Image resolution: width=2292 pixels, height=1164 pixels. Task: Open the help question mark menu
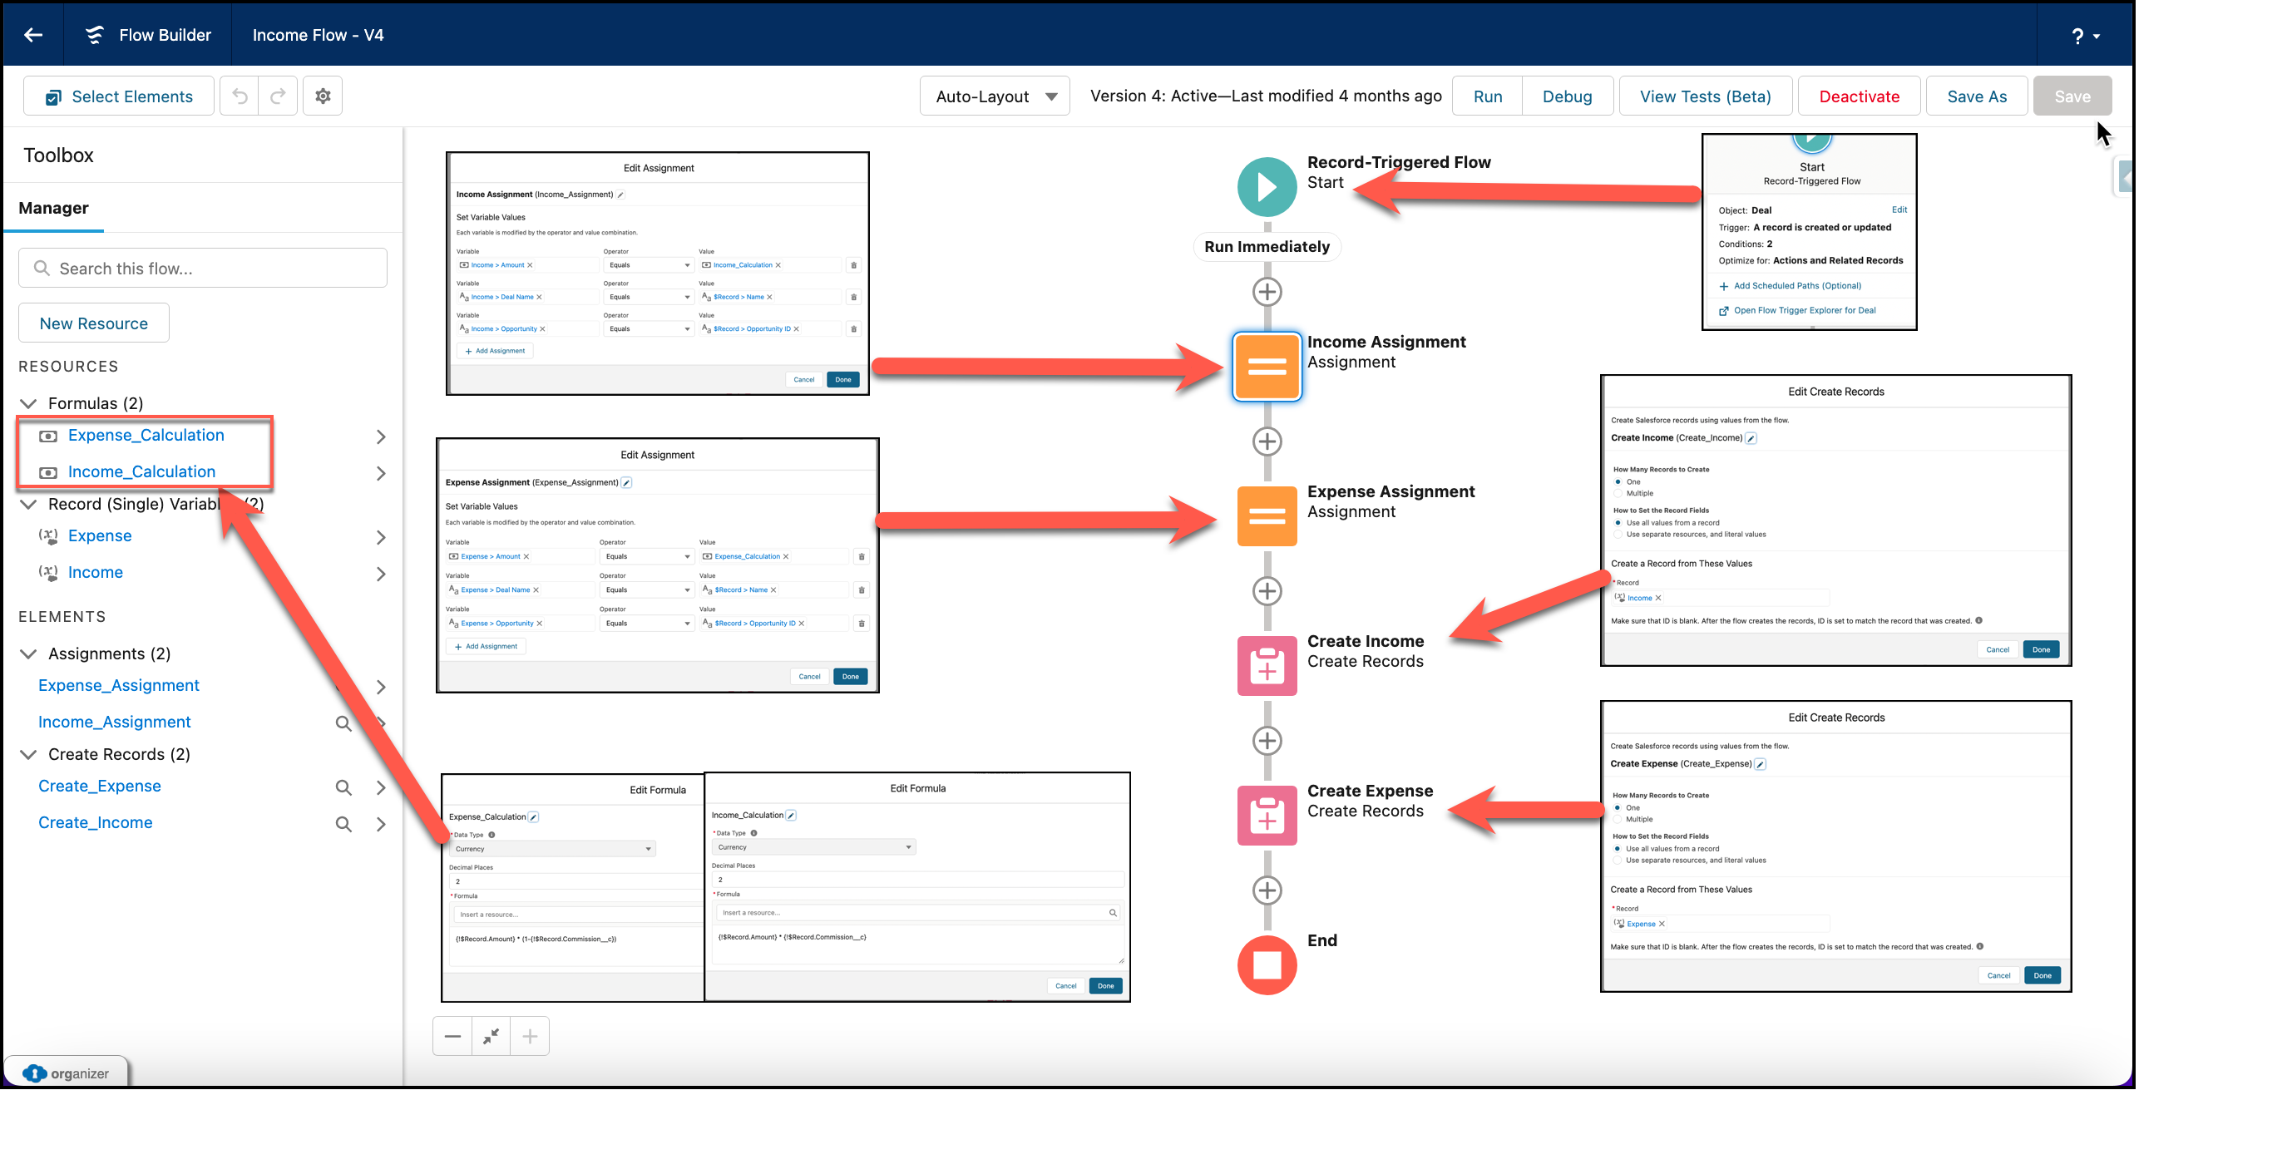point(2085,36)
